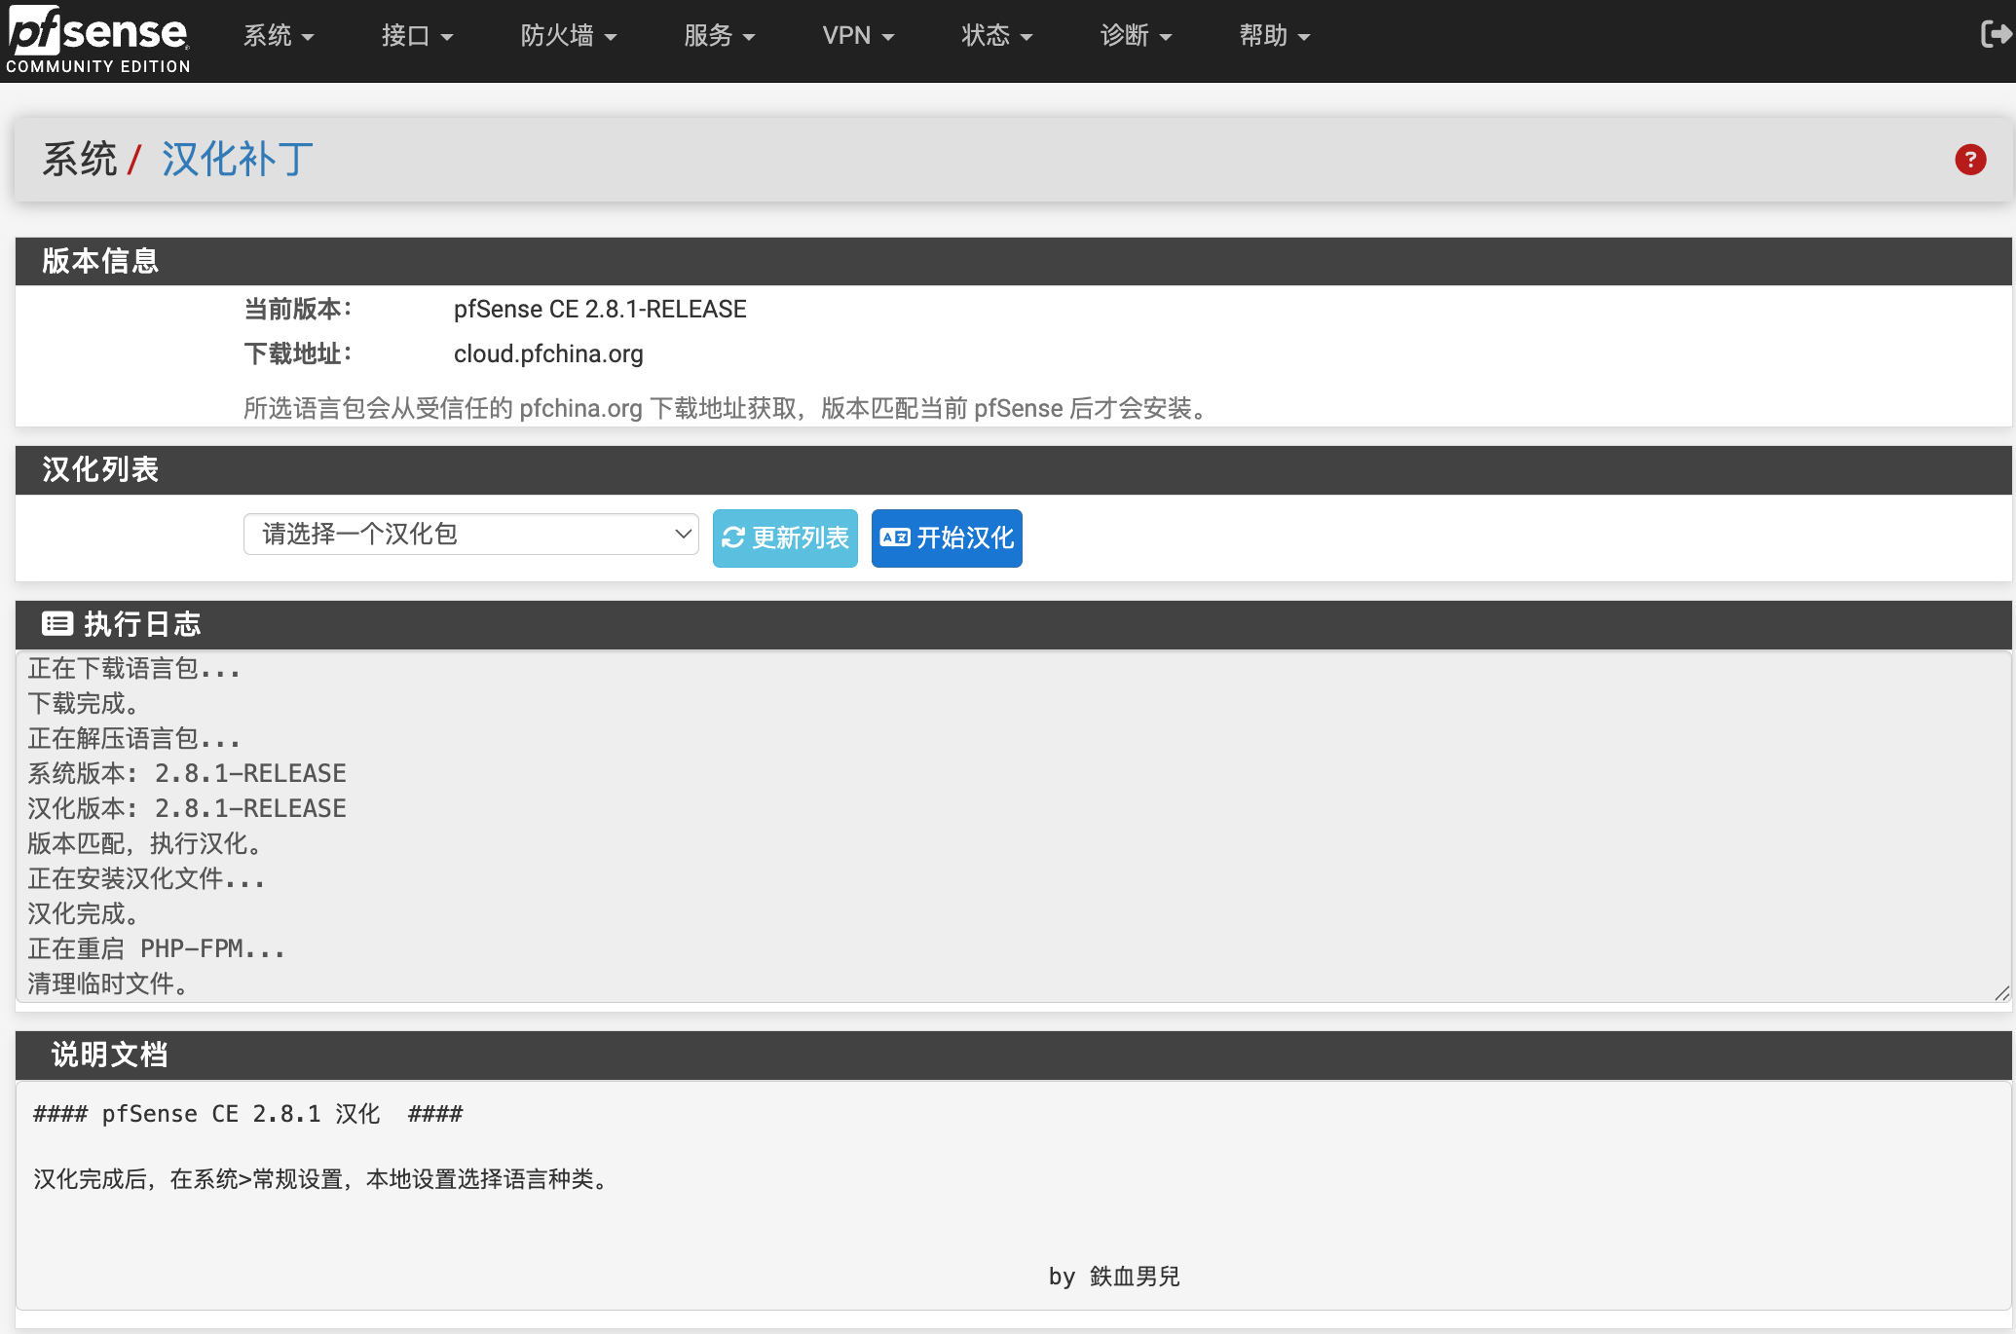Image resolution: width=2016 pixels, height=1334 pixels.
Task: Click the 汉化完成后 instruction line
Action: (x=323, y=1179)
